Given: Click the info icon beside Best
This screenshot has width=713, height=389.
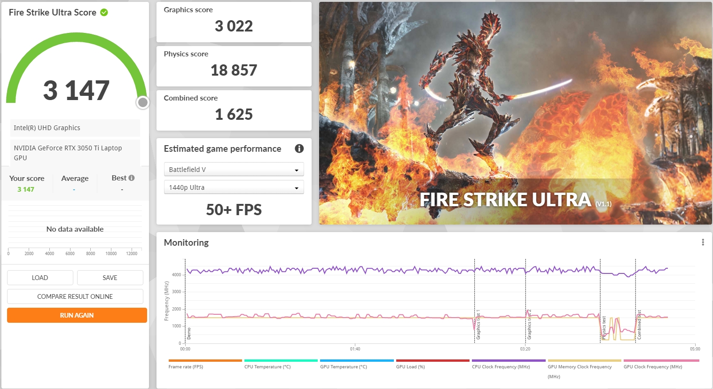Looking at the screenshot, I should [132, 178].
